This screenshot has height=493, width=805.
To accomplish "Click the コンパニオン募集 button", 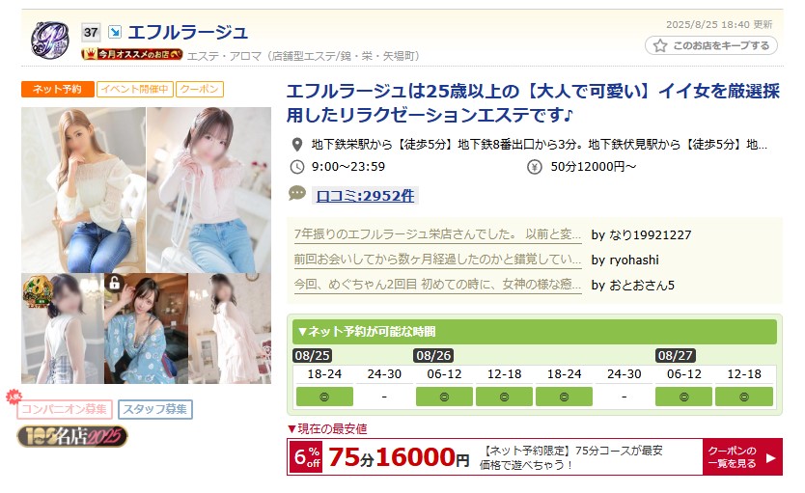I will coord(64,409).
